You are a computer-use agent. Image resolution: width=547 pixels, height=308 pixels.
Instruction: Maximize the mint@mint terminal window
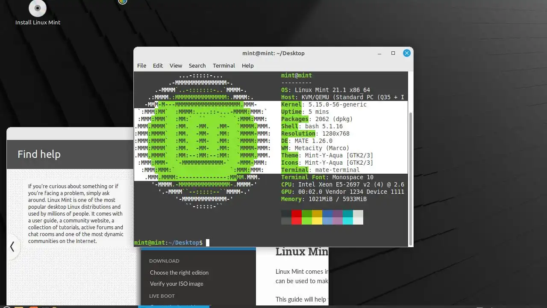pos(393,53)
